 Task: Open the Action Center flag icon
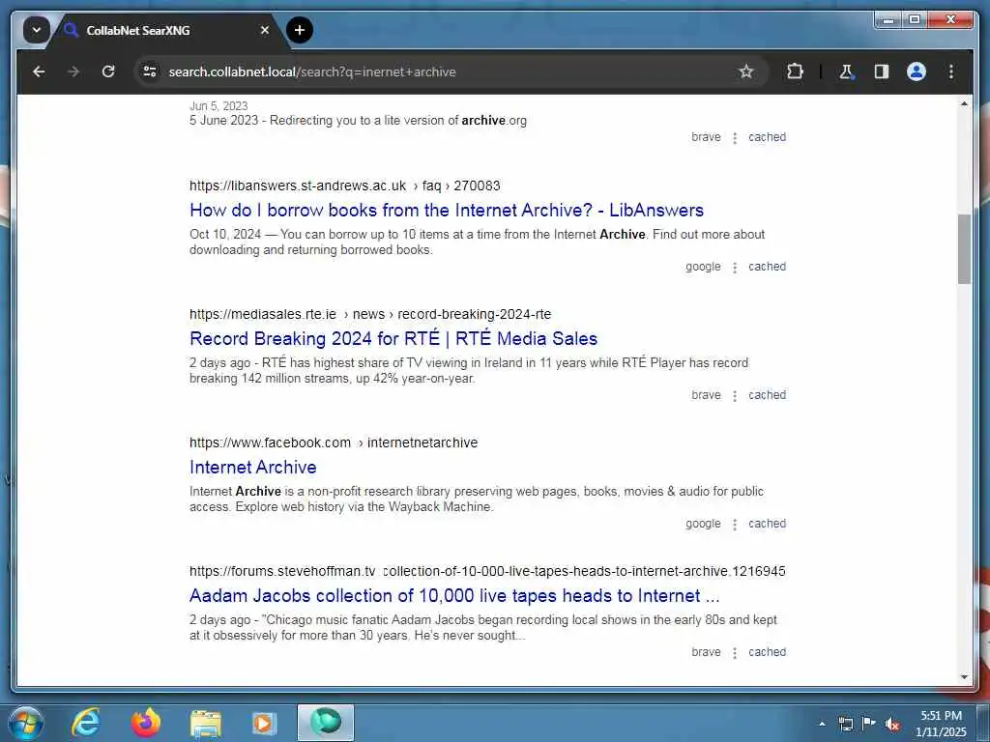point(869,724)
